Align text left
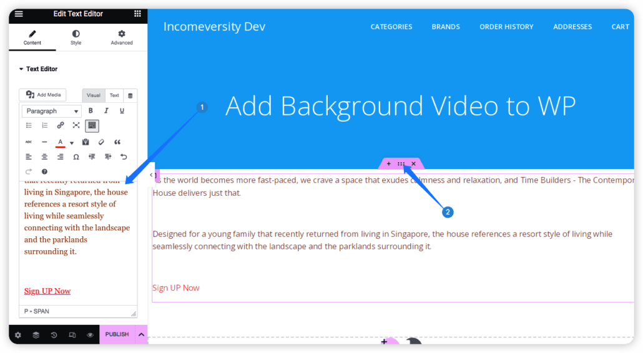The height and width of the screenshot is (353, 643). [x=29, y=157]
